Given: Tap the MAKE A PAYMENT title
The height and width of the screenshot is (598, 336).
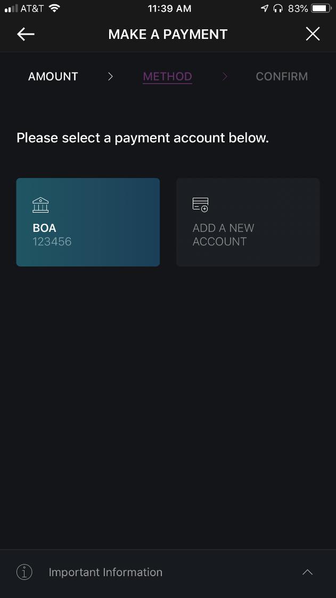Looking at the screenshot, I should tap(168, 35).
